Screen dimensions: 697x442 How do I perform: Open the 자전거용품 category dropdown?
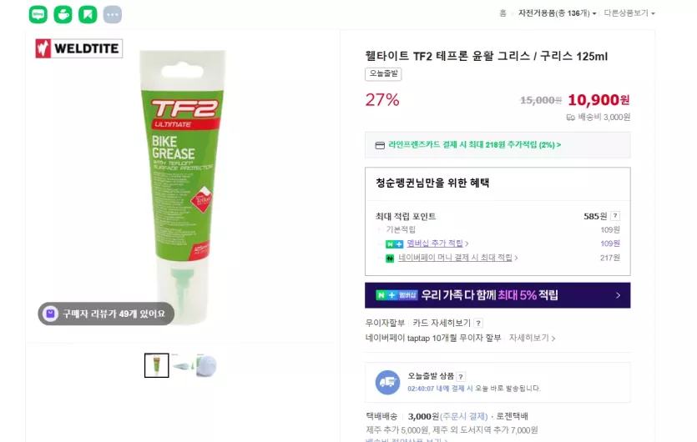pos(557,13)
